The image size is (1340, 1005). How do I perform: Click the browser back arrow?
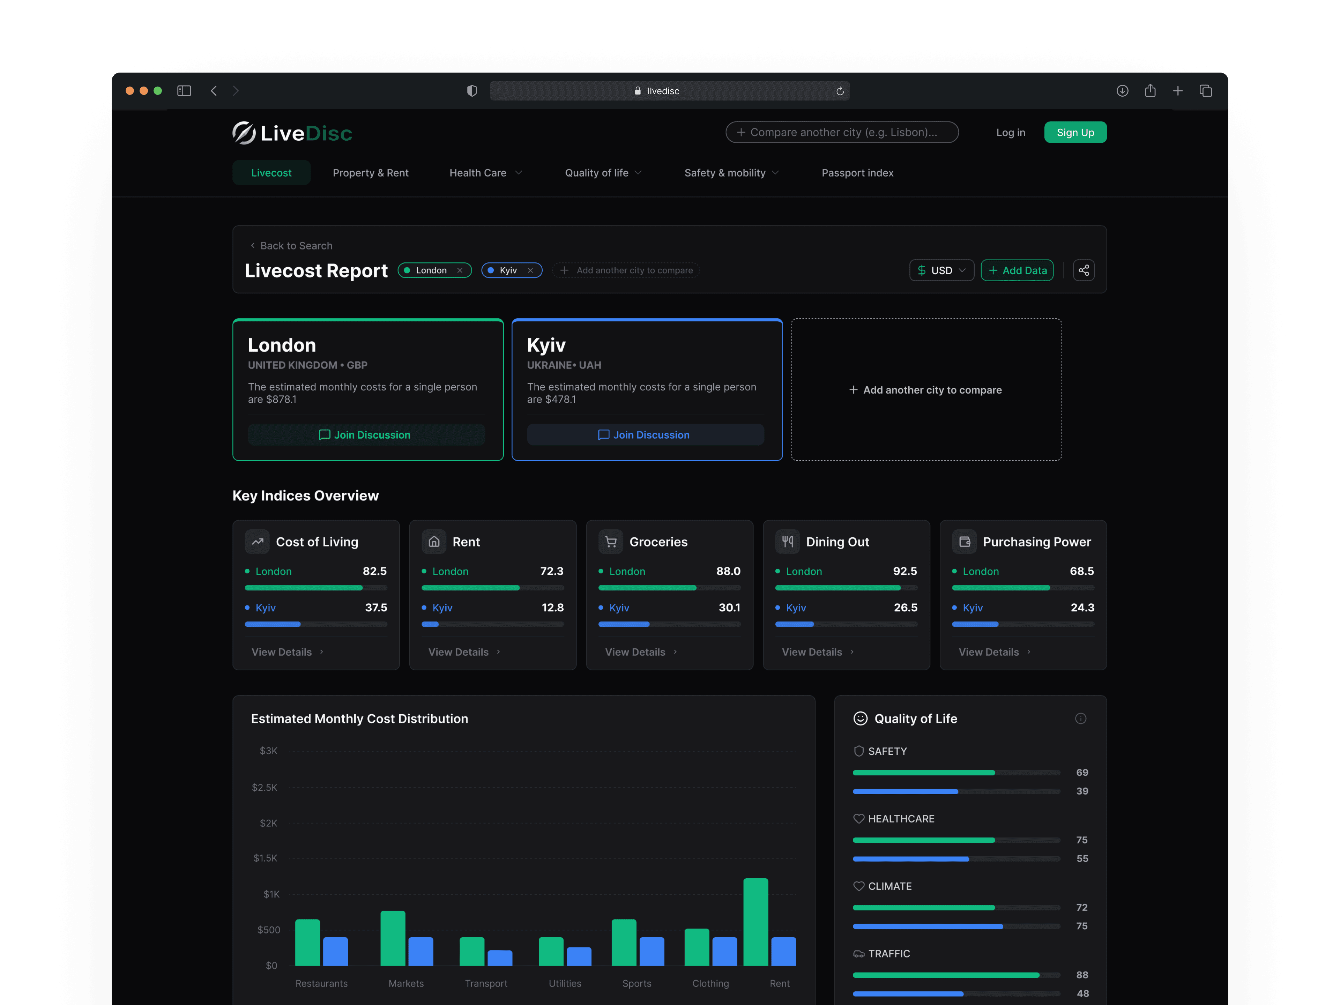click(214, 91)
